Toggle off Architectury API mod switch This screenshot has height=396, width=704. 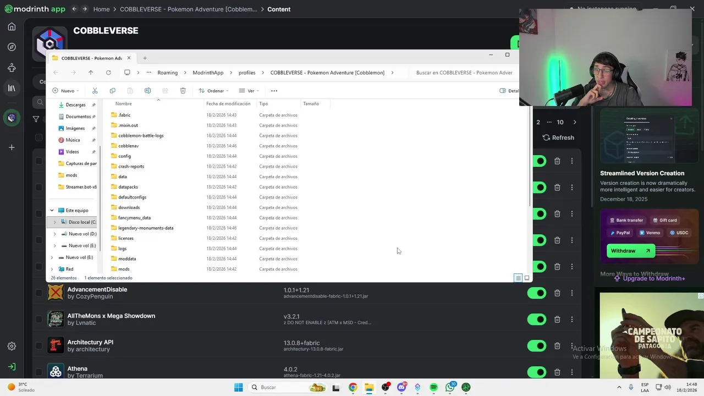(x=537, y=345)
